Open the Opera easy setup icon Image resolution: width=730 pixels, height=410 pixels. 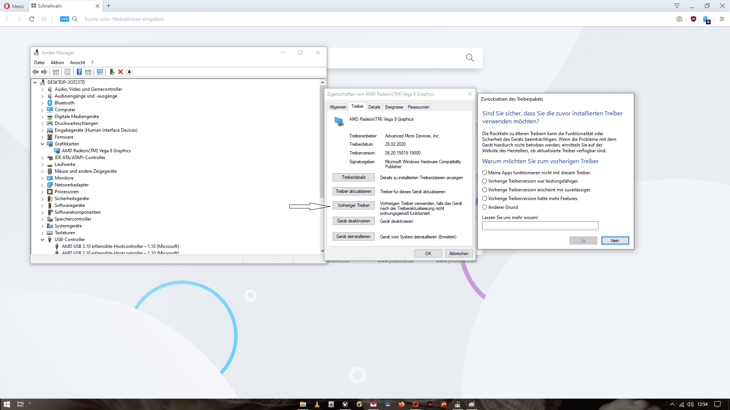coord(722,19)
